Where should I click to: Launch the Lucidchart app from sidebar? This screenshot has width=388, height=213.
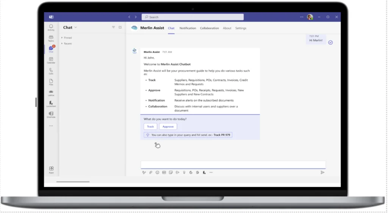(51, 104)
